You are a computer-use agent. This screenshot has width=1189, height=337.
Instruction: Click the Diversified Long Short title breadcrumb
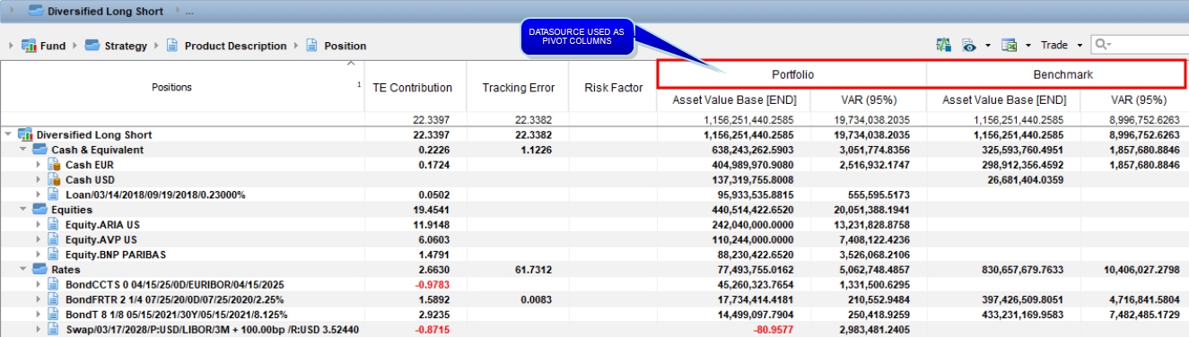coord(106,11)
